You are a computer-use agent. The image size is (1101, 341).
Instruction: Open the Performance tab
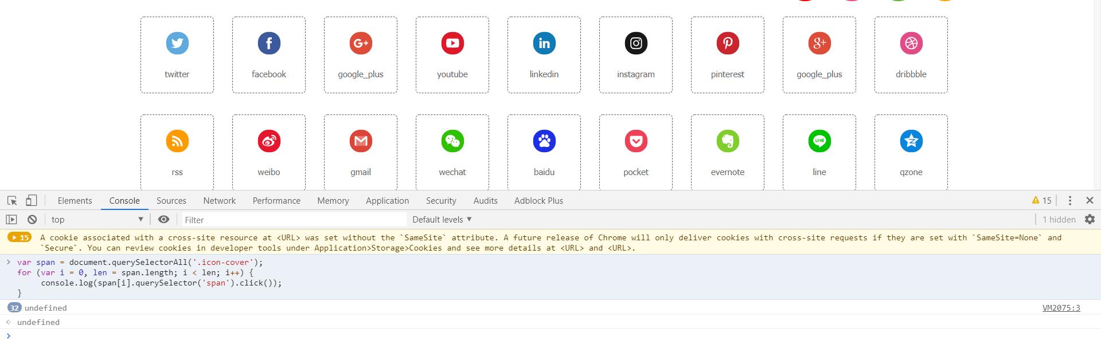(x=276, y=200)
